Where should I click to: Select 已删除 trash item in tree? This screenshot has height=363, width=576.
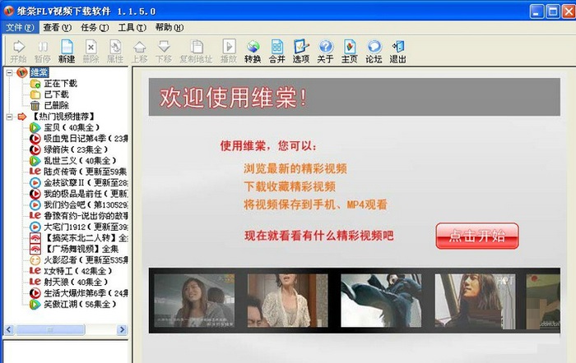[x=56, y=106]
